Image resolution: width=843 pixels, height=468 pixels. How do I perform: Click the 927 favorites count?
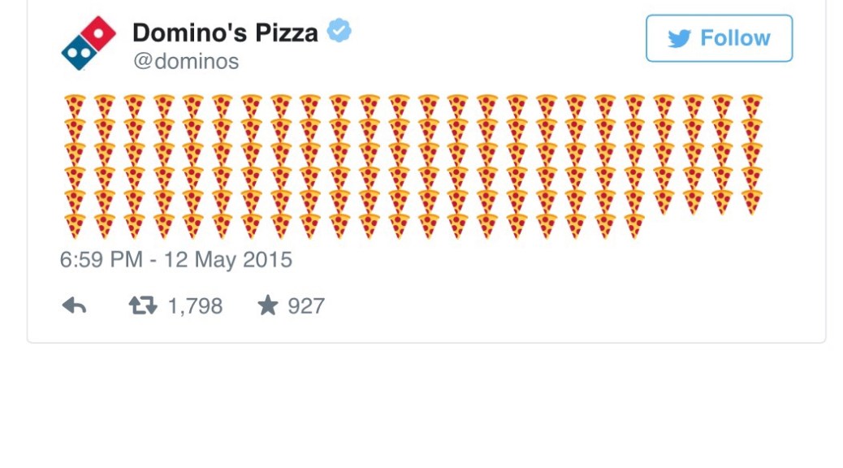[x=306, y=306]
